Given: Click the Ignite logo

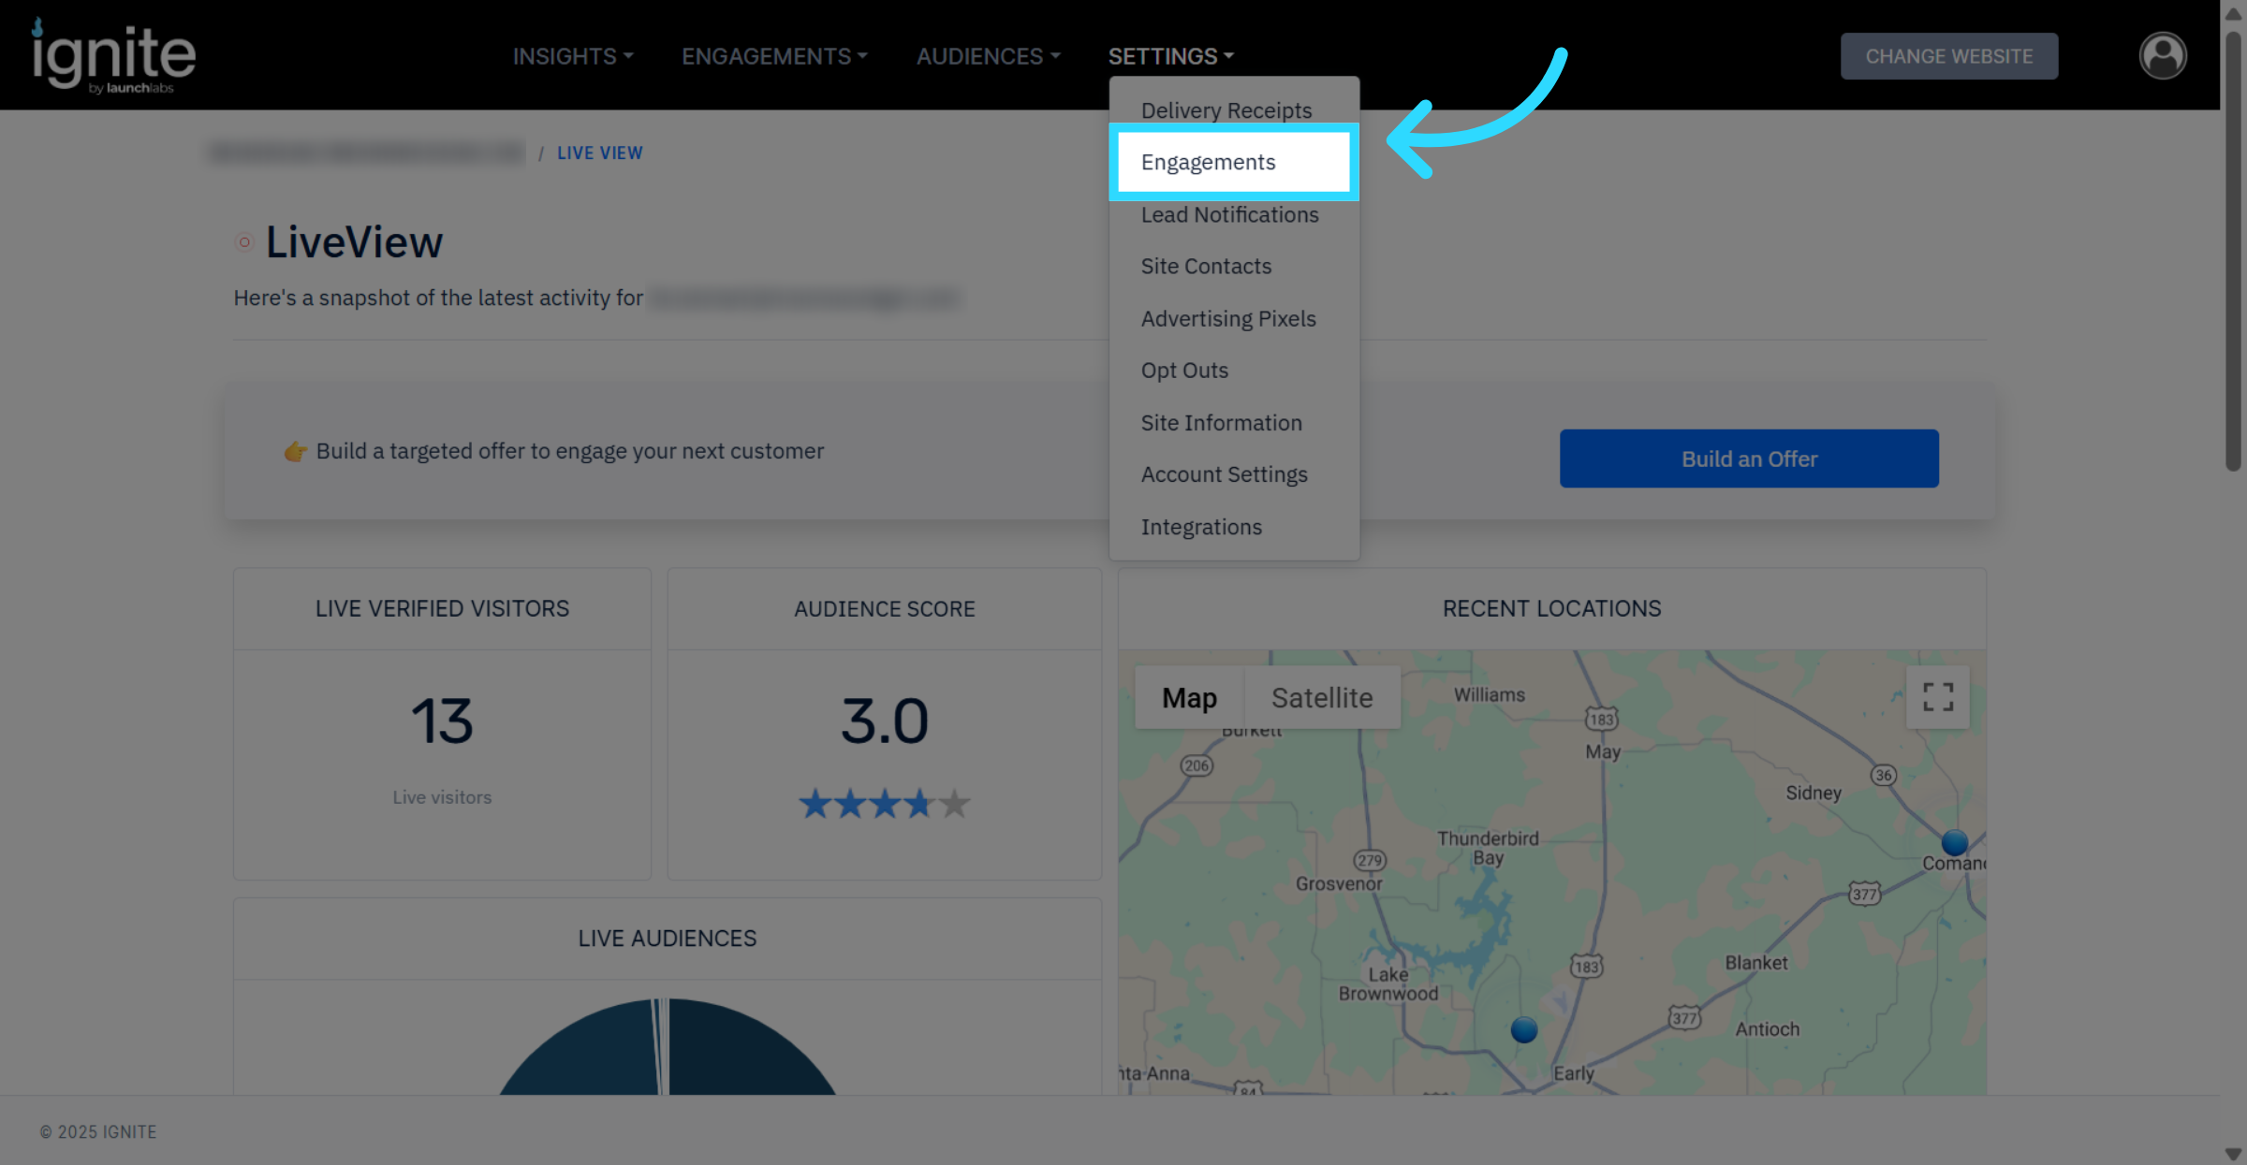Looking at the screenshot, I should click(x=114, y=56).
